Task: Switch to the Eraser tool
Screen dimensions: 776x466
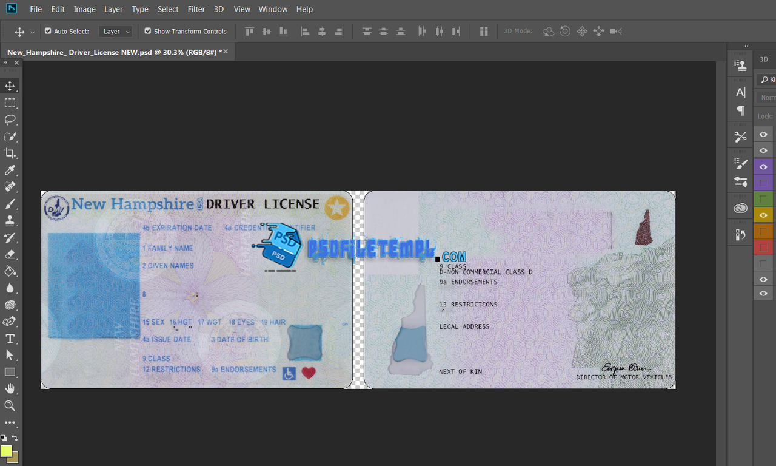Action: point(10,254)
